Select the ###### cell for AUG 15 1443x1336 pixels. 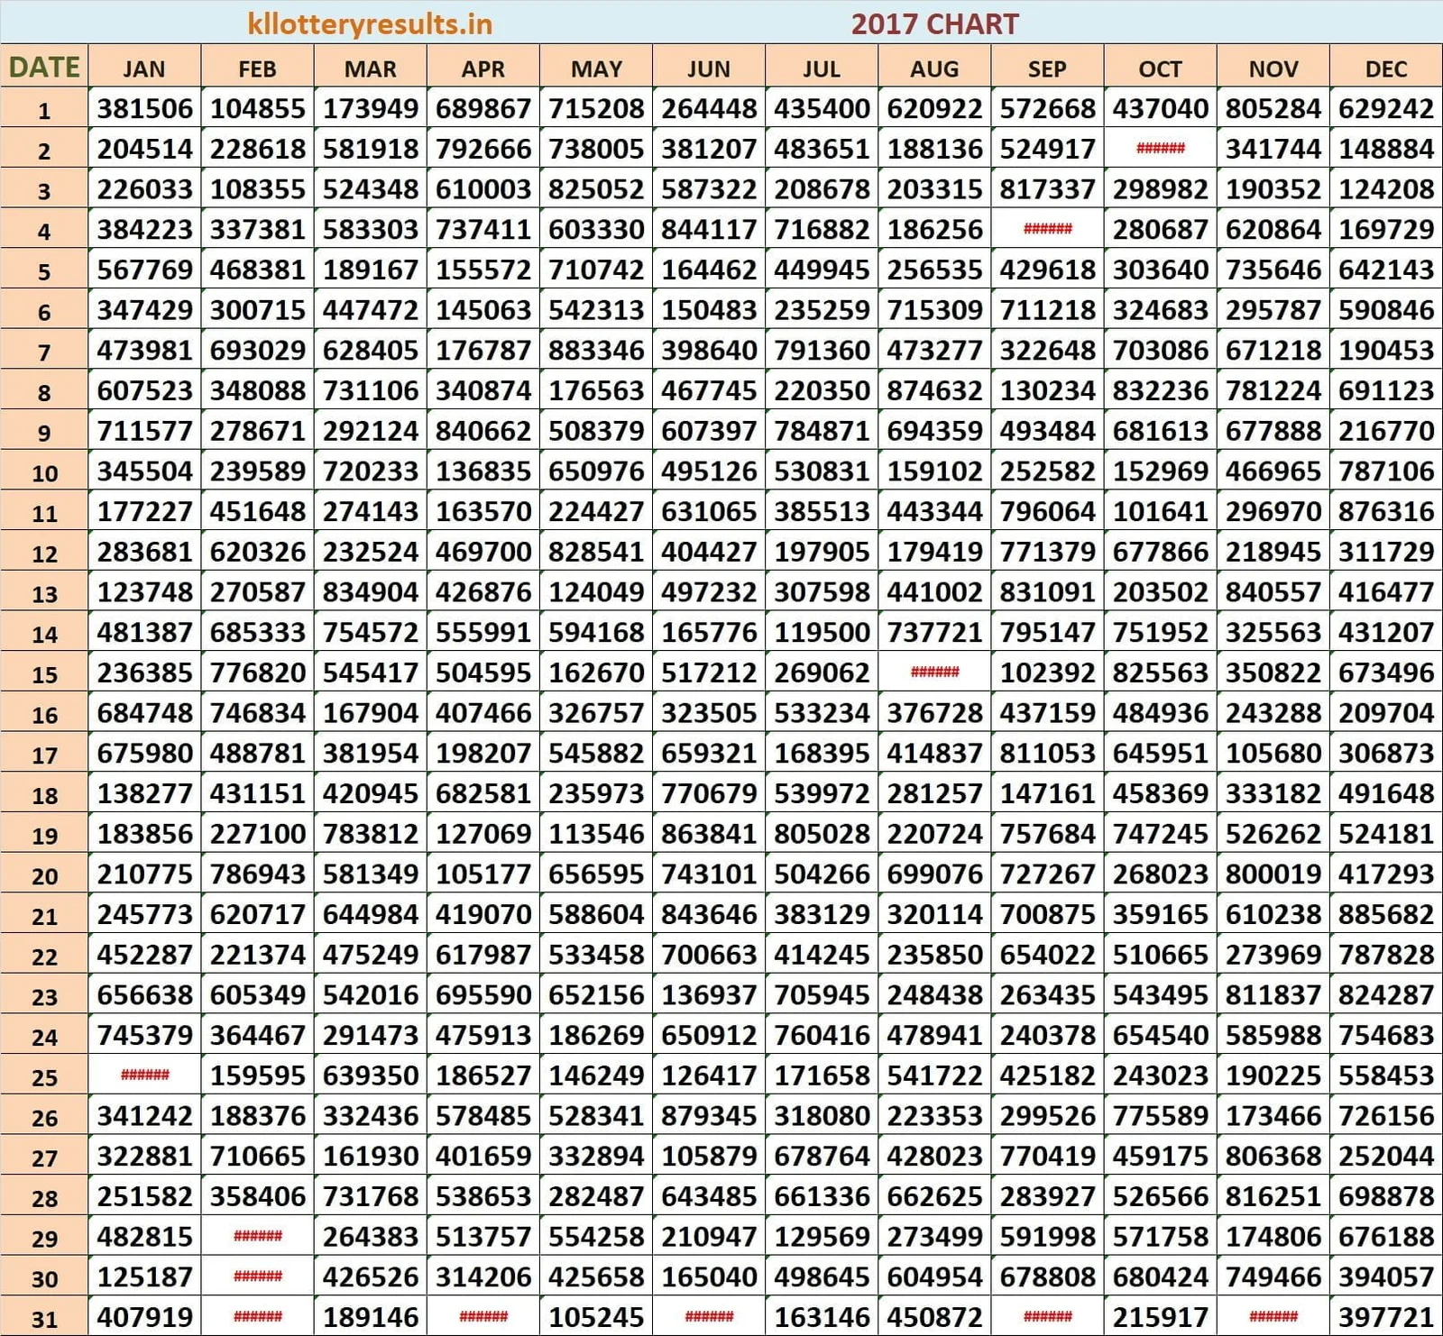(x=934, y=673)
